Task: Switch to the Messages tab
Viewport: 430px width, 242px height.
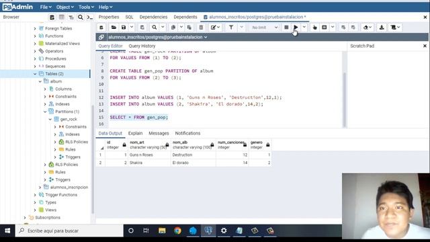Action: pyautogui.click(x=159, y=133)
